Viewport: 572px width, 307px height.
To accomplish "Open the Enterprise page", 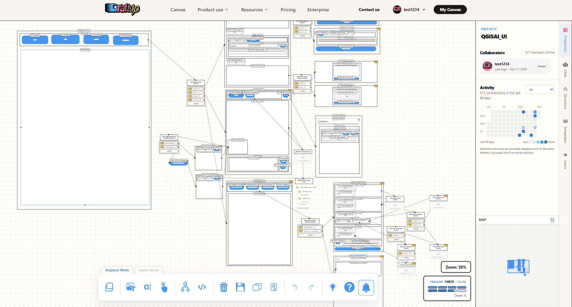I will coord(318,10).
